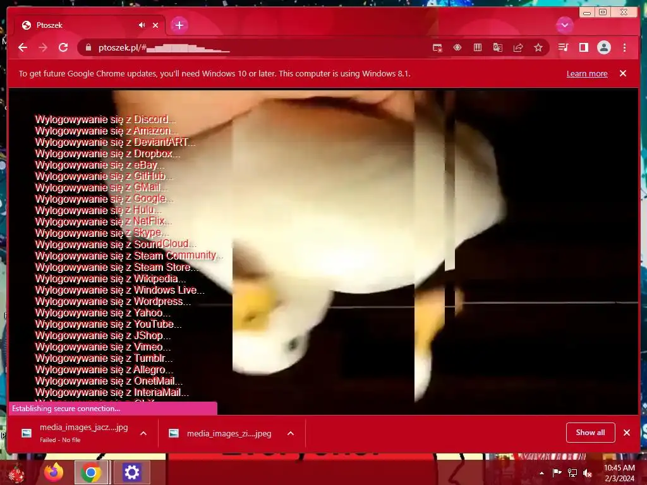Bookmark this page with star icon
Viewport: 647px width, 485px height.
[x=538, y=48]
